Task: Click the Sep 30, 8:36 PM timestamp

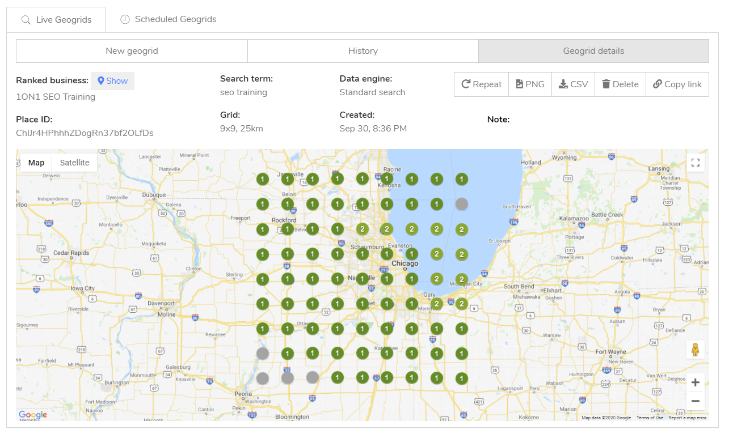Action: click(373, 129)
